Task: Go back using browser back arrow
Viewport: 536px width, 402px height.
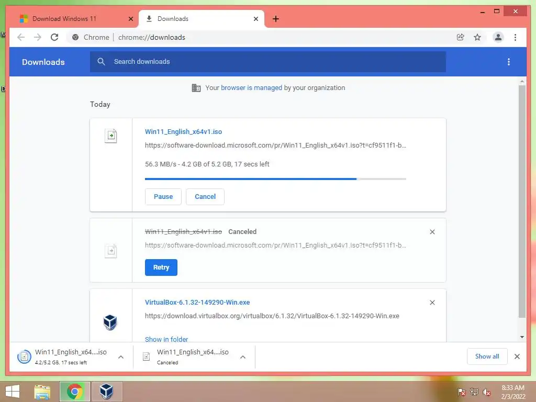Action: [21, 37]
